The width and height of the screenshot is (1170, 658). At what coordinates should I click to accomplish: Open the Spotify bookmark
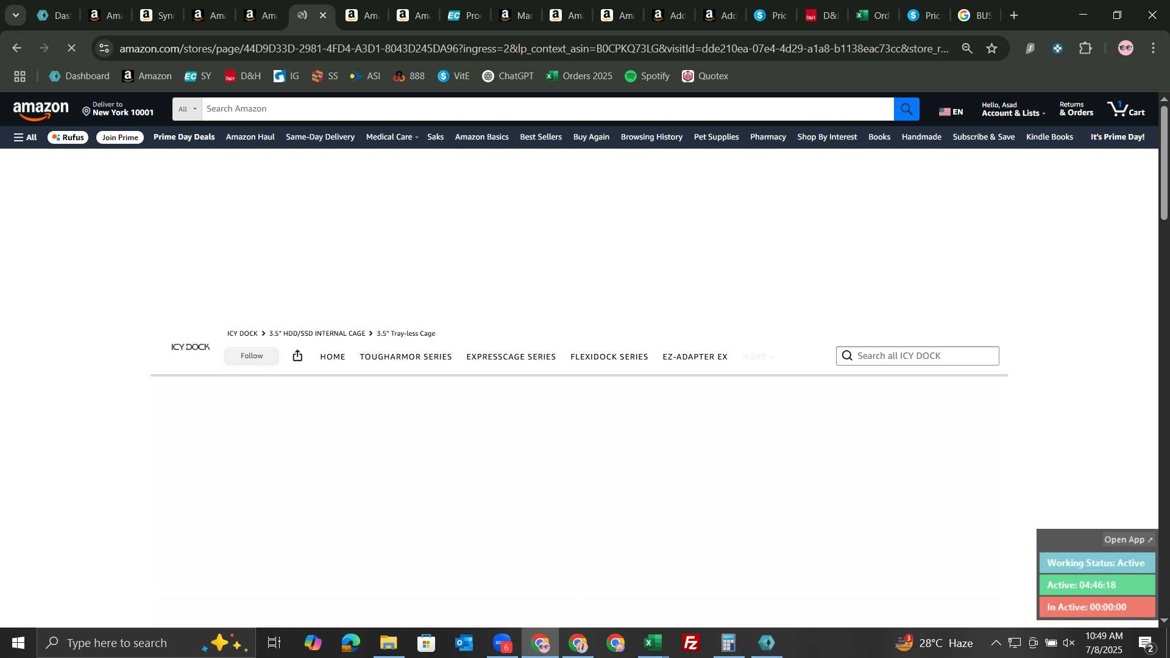point(647,76)
